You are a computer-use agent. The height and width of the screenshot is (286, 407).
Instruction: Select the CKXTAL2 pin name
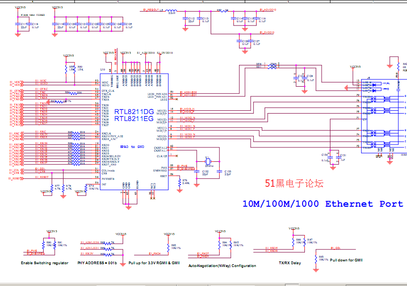tap(161, 148)
